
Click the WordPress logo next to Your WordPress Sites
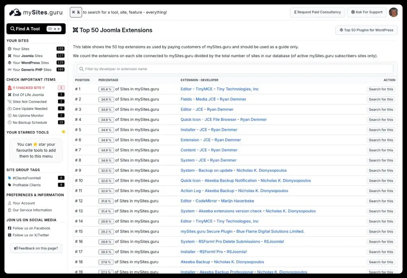(9, 62)
